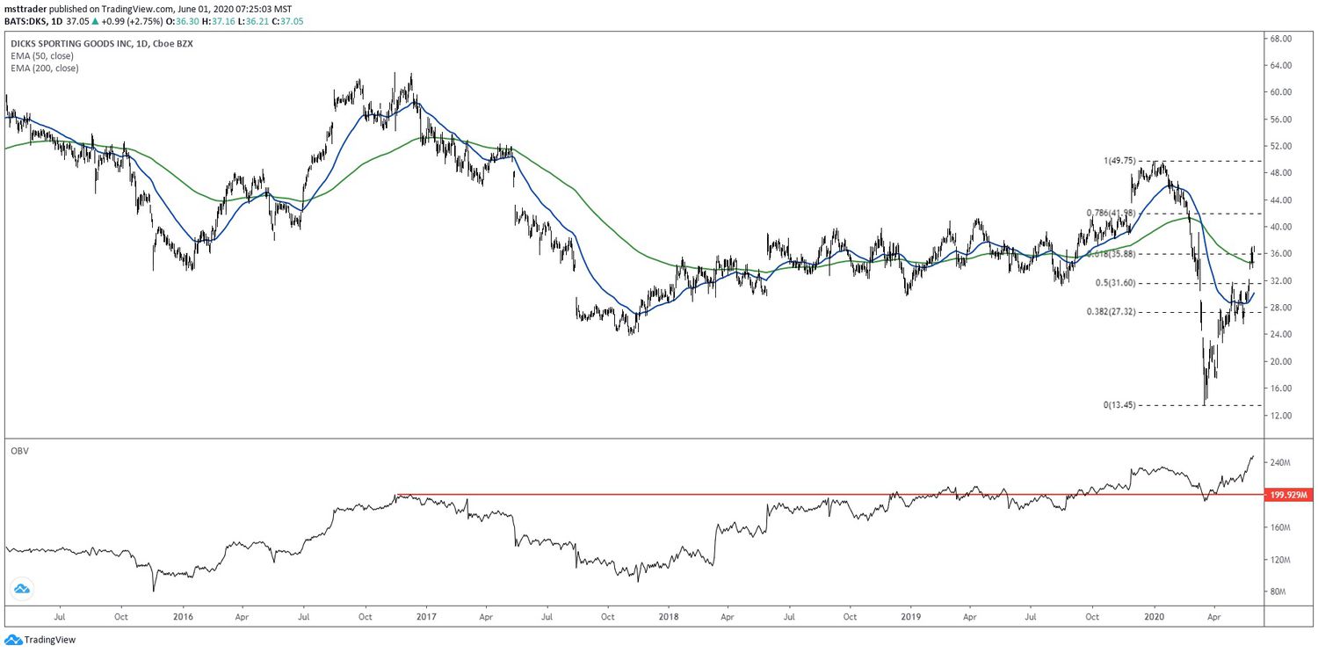
Task: Click the 2019 year label on time axis
Action: coord(909,618)
